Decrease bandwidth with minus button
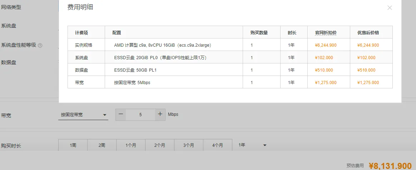Screen dimensions: 416x170 (121, 114)
